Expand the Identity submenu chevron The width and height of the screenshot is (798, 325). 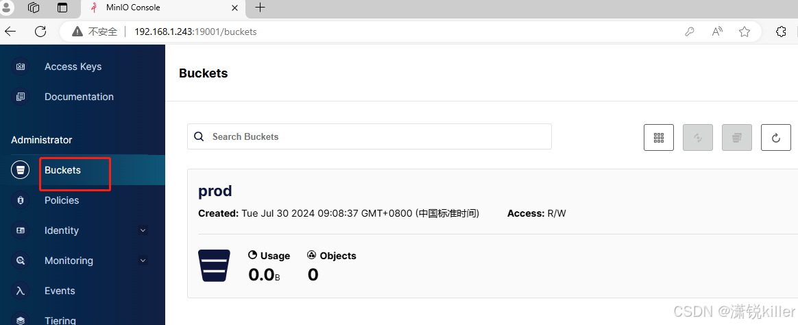click(143, 230)
